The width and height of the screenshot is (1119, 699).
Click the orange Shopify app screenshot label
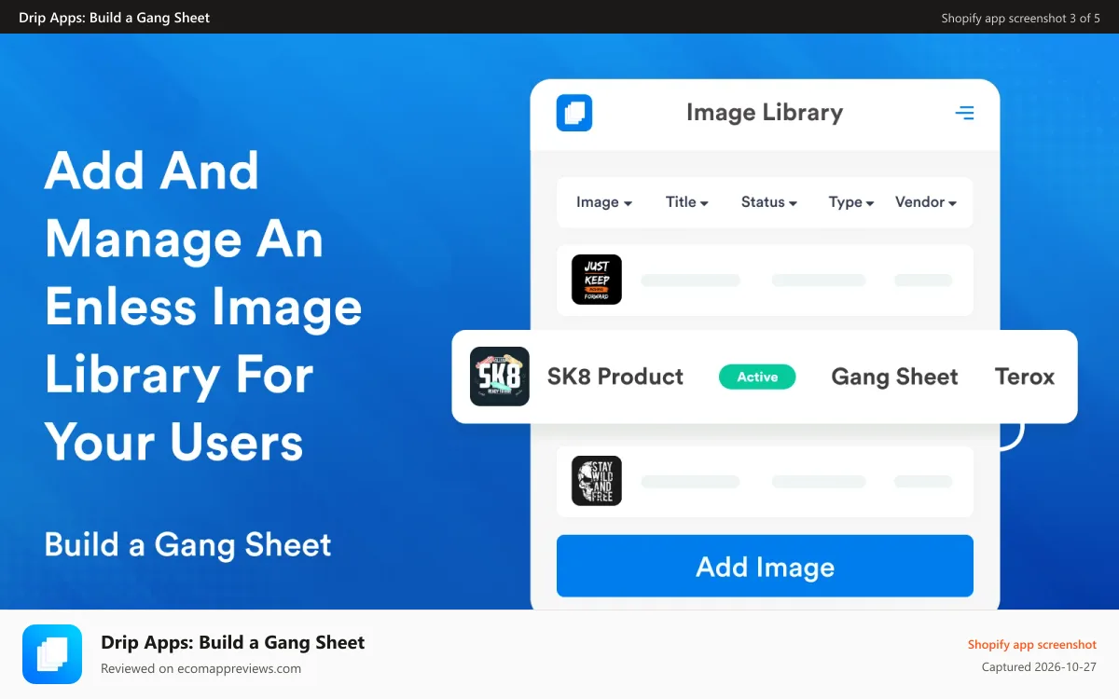coord(1032,644)
